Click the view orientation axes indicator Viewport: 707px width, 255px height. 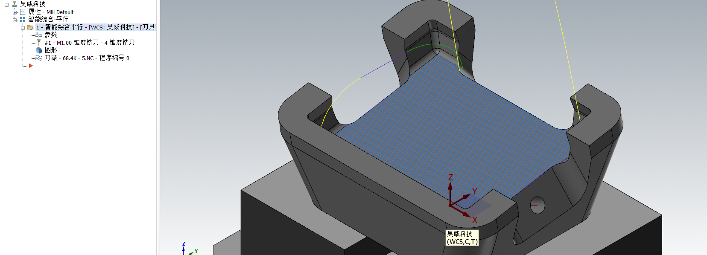(190, 249)
